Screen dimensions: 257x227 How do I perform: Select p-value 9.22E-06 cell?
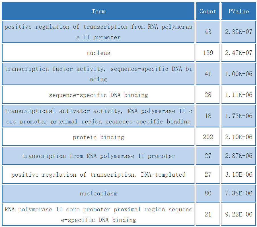[x=239, y=214]
